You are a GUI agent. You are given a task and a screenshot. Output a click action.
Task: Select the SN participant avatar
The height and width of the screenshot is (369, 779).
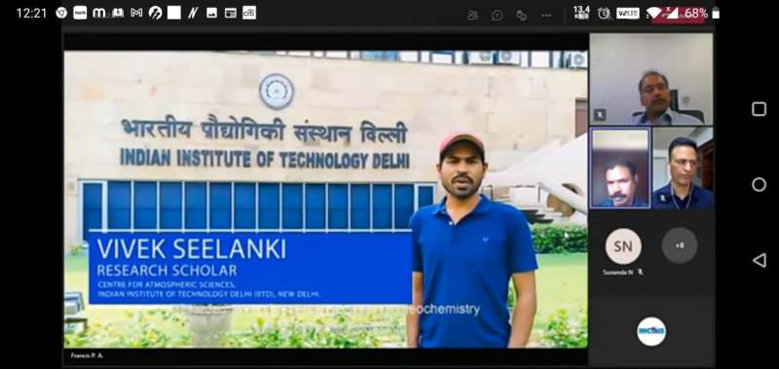click(623, 245)
